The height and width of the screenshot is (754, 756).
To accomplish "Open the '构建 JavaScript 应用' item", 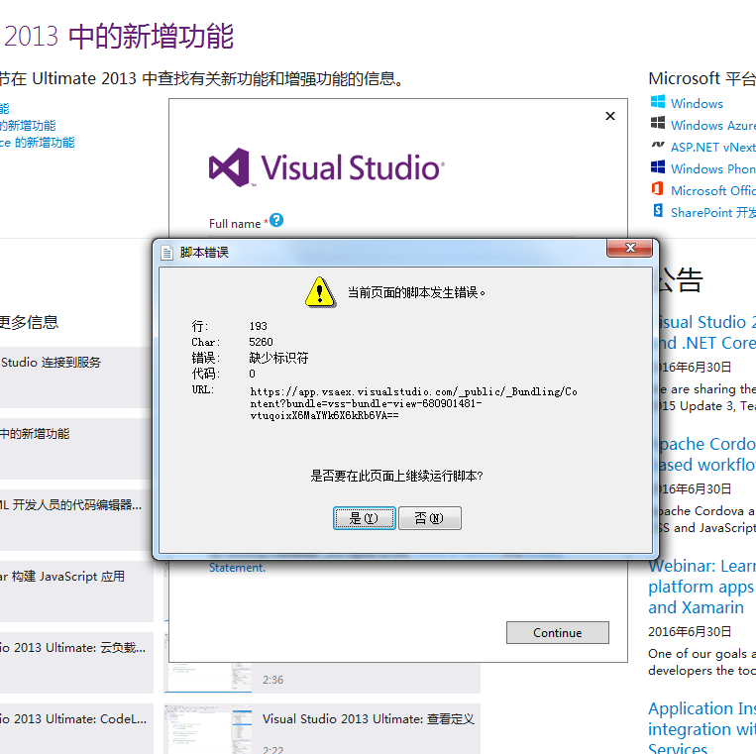I will tap(74, 592).
